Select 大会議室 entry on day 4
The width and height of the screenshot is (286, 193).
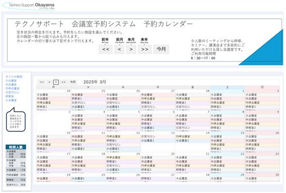pos(88,116)
